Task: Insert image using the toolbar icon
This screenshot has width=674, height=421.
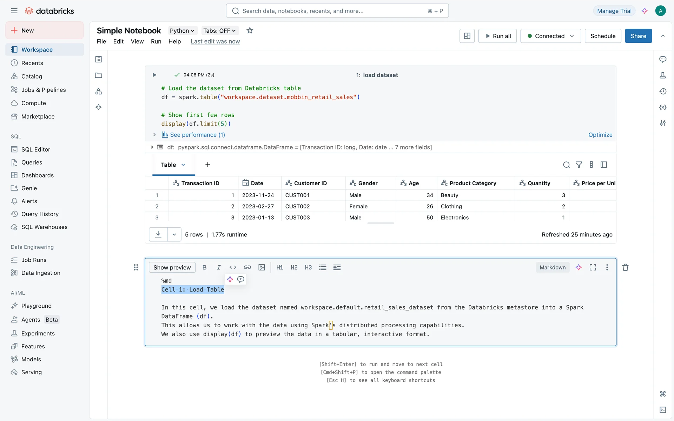Action: point(262,267)
